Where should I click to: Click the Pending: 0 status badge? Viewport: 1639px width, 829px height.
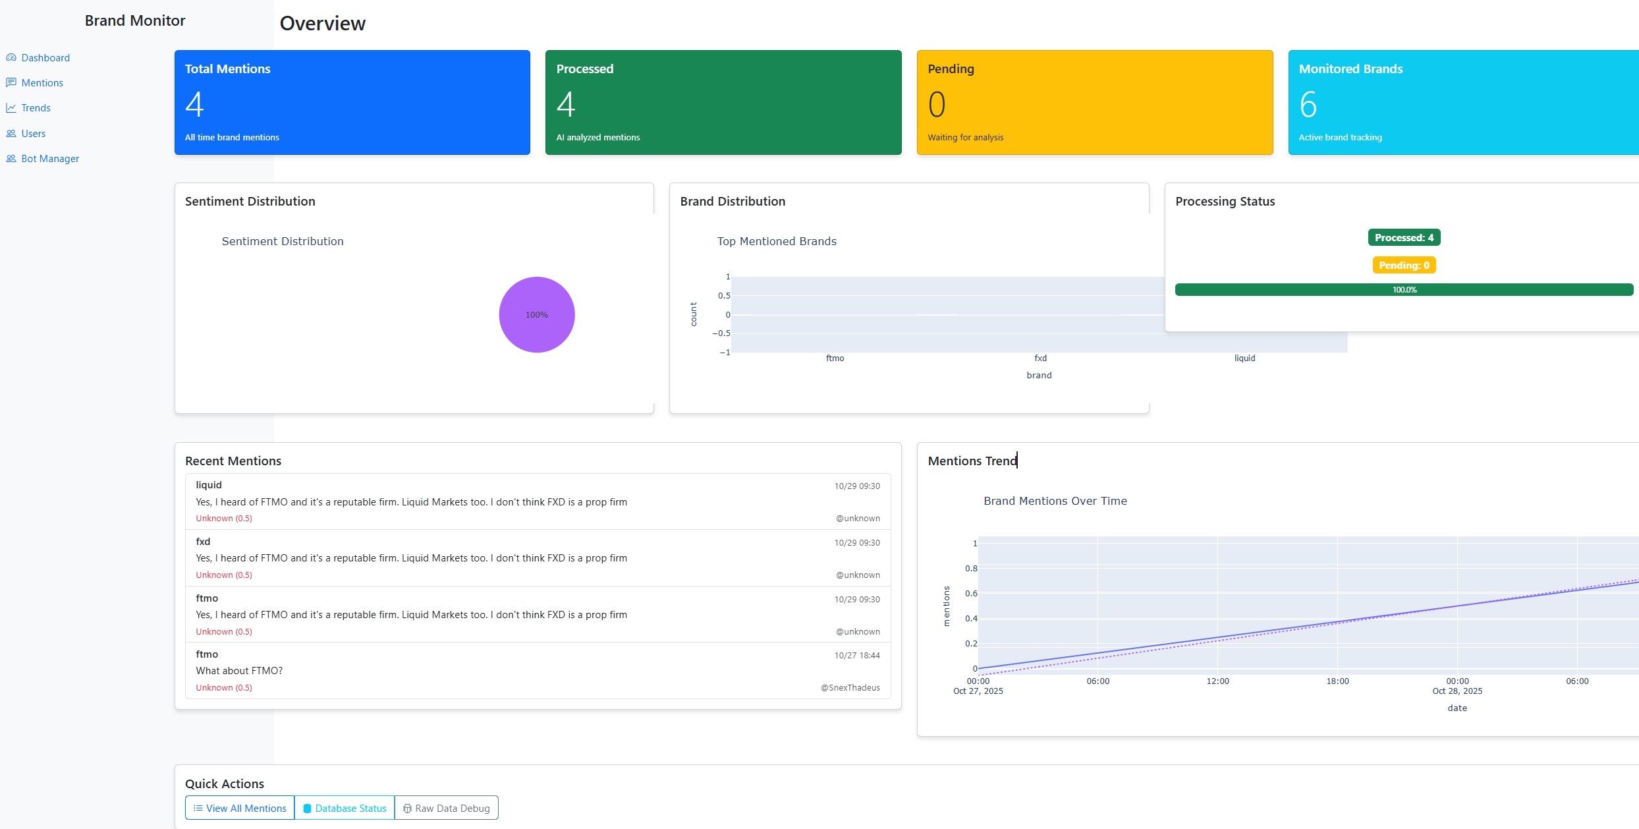[x=1404, y=265]
